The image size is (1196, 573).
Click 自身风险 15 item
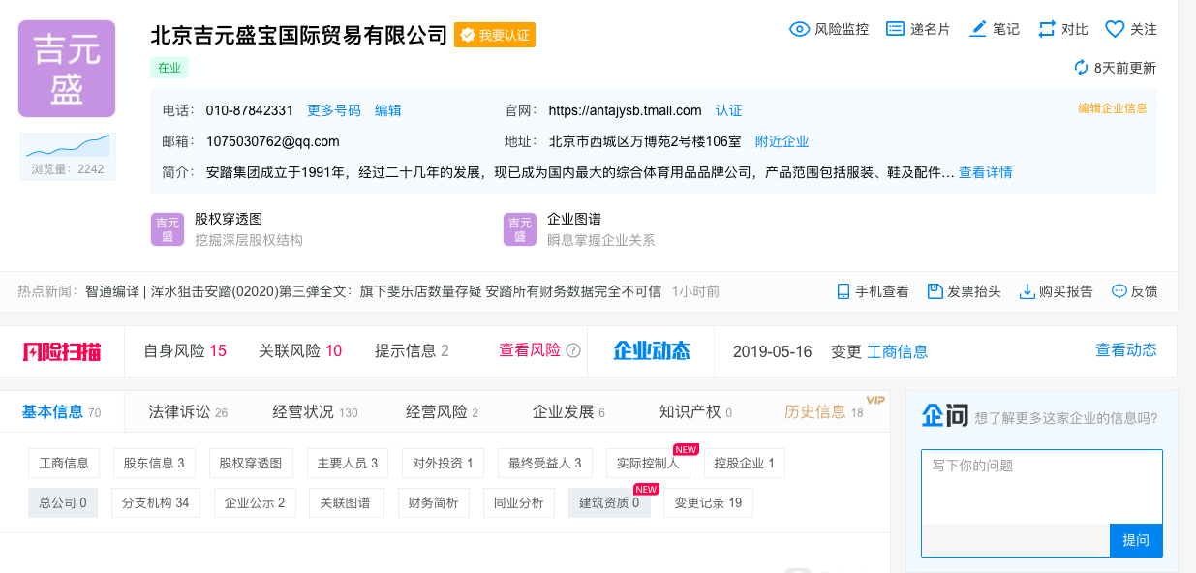185,350
